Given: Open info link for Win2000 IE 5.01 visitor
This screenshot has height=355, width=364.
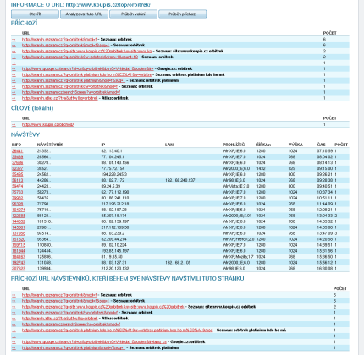Looking at the screenshot, I should (19, 216).
